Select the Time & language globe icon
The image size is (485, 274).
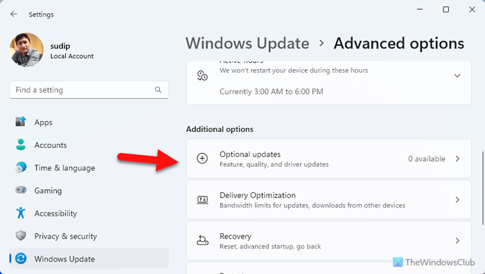point(21,167)
